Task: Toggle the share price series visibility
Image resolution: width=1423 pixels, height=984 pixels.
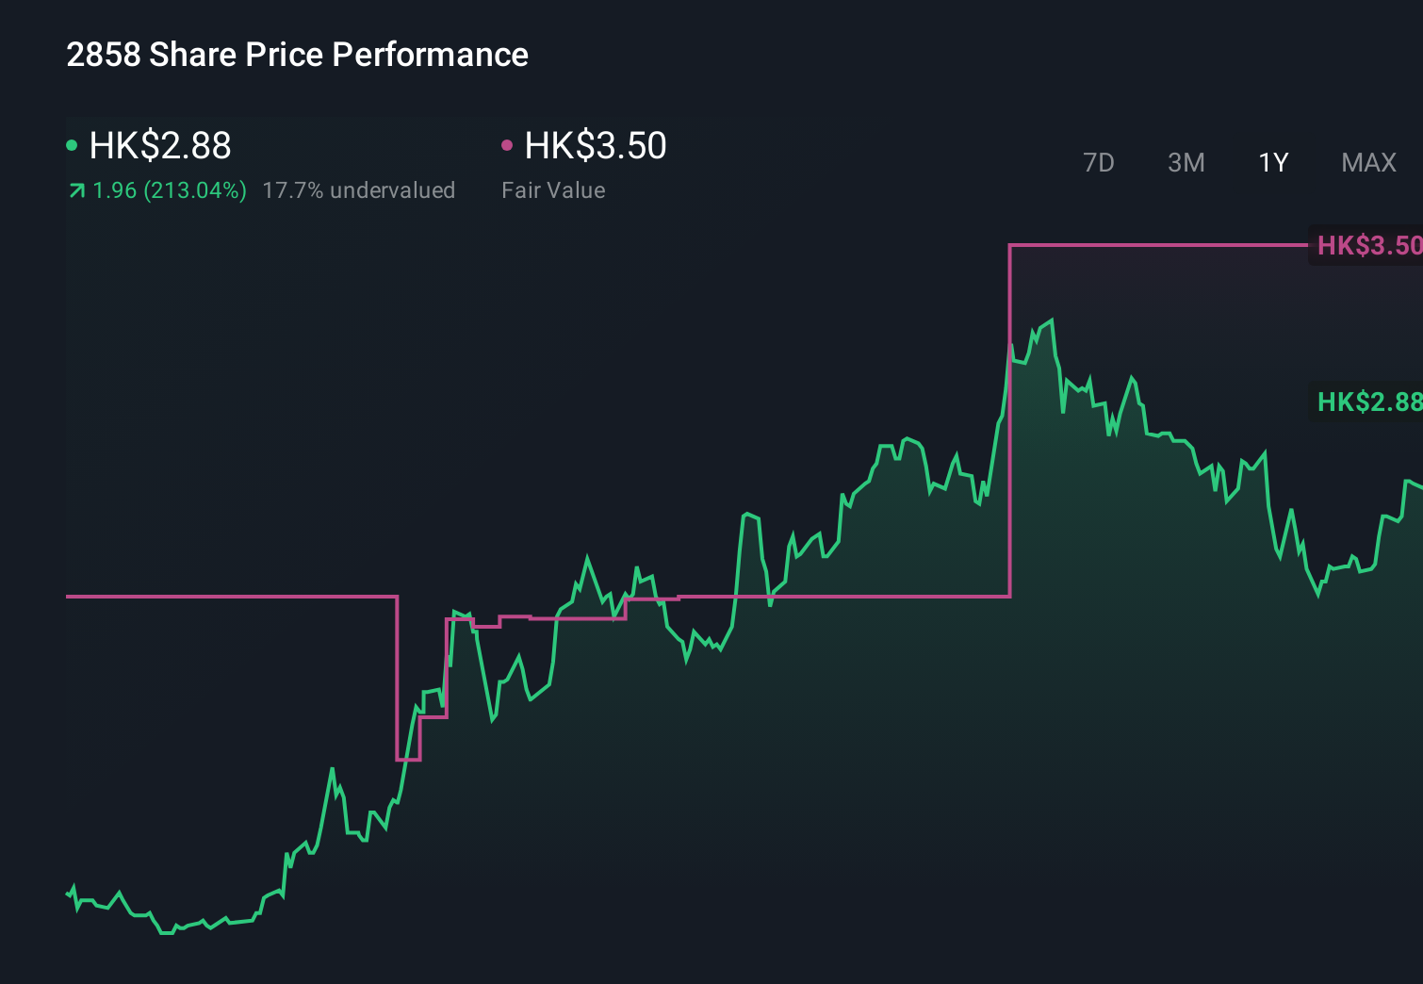Action: 70,144
